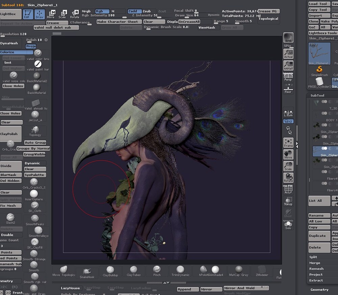
Task: Expand the Project subtool section
Action: coord(316,274)
